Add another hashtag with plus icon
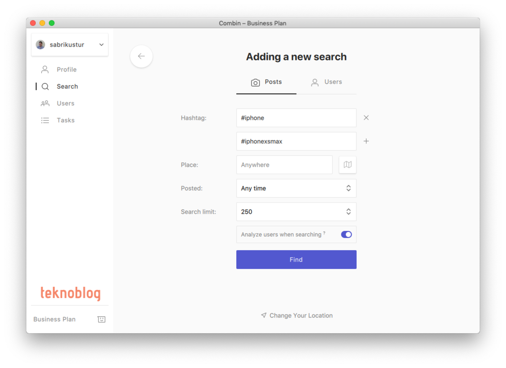The width and height of the screenshot is (506, 368). coord(366,141)
